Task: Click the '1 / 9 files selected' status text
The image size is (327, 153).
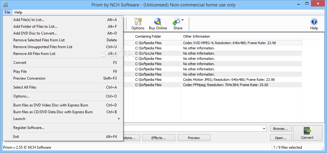Action: click(x=287, y=147)
